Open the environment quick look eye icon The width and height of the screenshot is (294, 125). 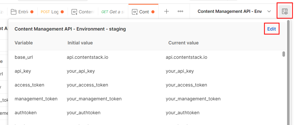285,12
